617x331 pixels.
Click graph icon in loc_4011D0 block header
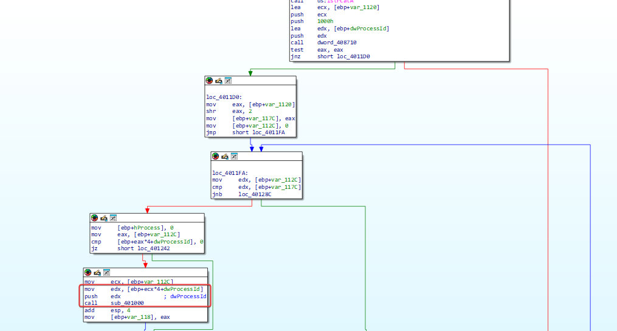228,81
